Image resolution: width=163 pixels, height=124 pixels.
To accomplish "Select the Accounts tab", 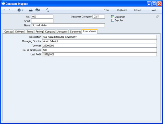I will (62, 31).
